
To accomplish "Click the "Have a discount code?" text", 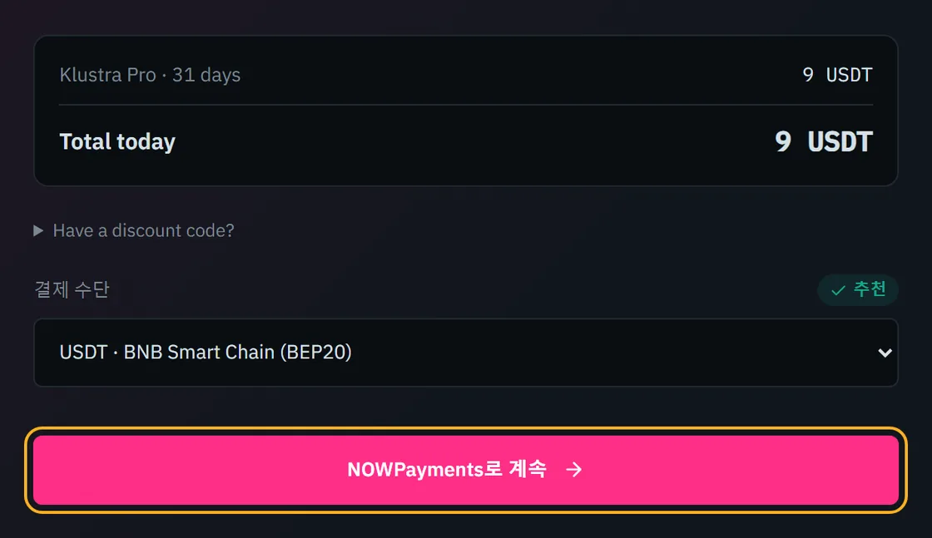I will (x=143, y=230).
